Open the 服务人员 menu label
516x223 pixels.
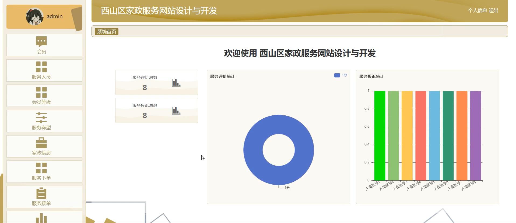click(41, 77)
